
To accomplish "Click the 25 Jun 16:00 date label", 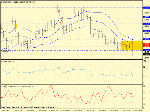I will 113,111.
